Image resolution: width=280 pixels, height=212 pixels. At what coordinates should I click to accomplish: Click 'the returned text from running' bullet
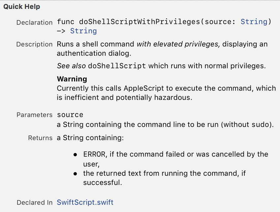tap(164, 178)
